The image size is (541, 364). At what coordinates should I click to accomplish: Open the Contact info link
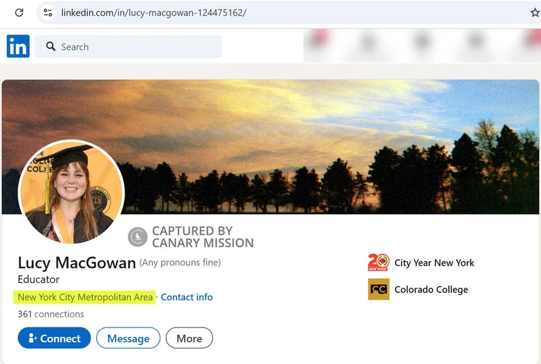coord(187,297)
